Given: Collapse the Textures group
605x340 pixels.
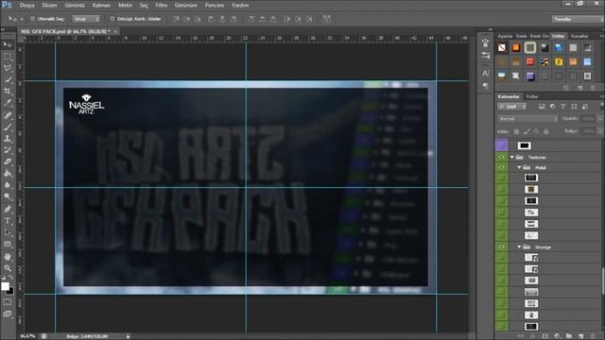Looking at the screenshot, I should 512,158.
